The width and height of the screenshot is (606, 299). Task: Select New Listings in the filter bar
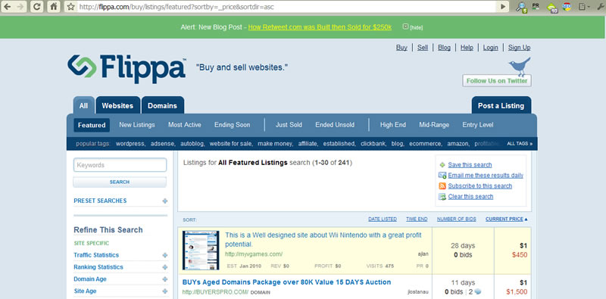coord(137,125)
